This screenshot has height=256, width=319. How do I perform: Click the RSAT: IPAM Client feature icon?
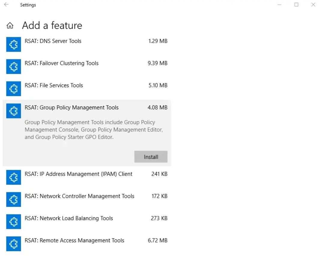pyautogui.click(x=13, y=177)
